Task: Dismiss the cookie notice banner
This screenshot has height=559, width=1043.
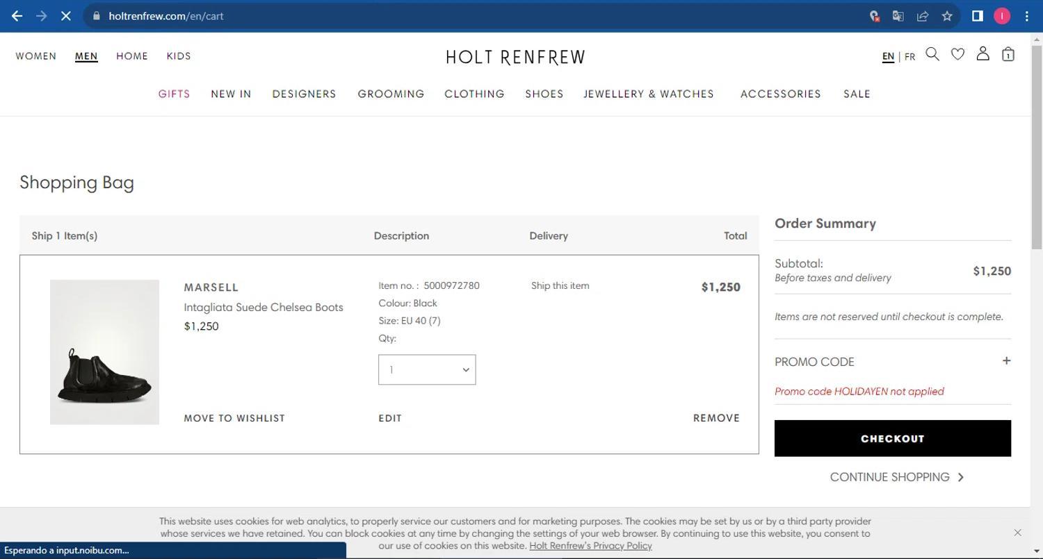Action: point(1017,533)
